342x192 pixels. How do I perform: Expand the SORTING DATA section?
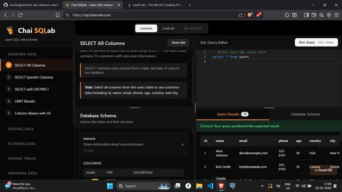coord(21,129)
